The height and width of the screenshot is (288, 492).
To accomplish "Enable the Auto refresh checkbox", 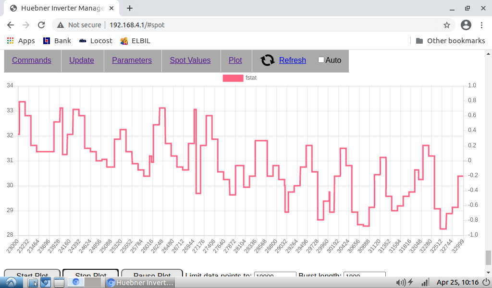I will 321,60.
